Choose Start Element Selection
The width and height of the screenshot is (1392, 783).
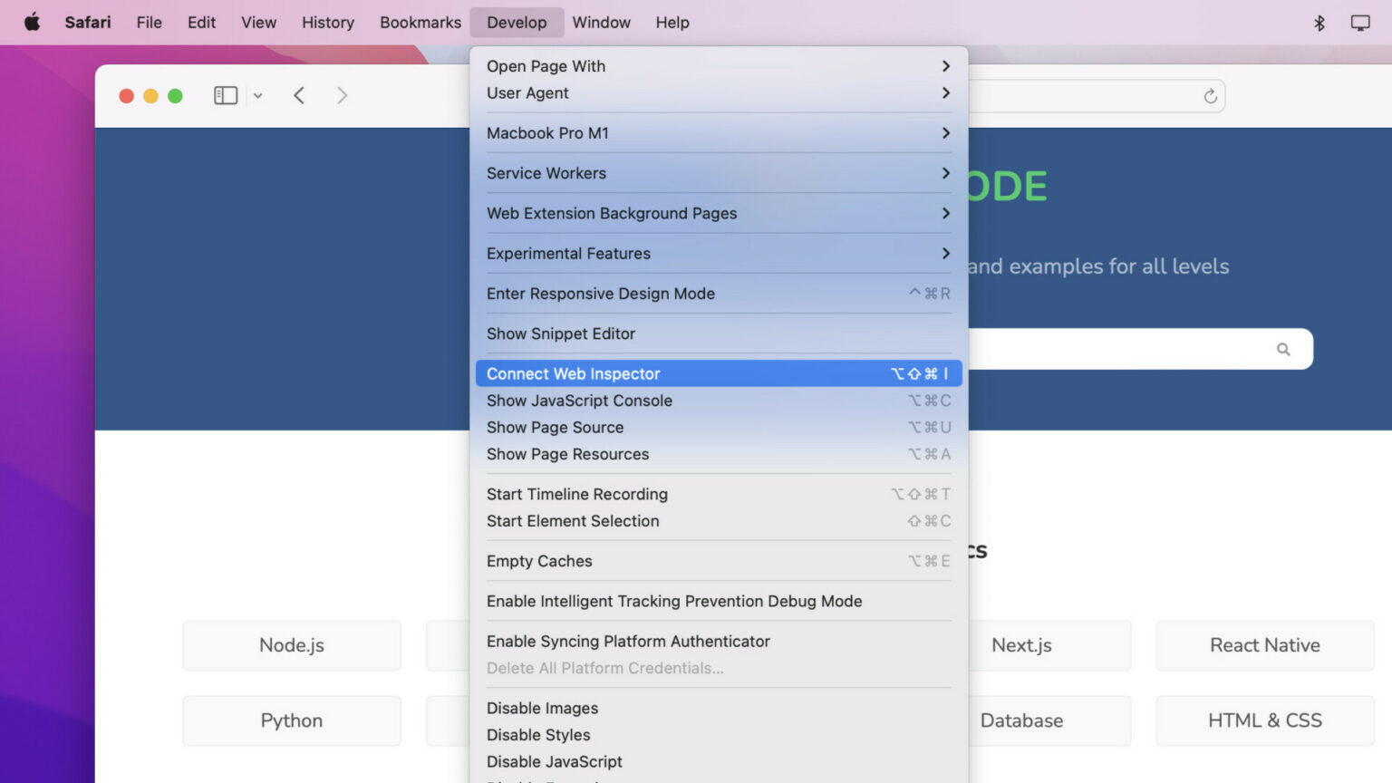click(x=719, y=521)
